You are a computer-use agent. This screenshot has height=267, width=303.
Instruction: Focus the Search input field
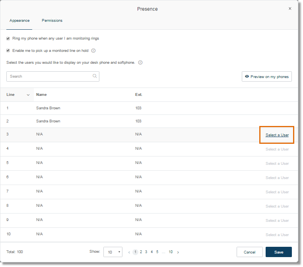pyautogui.click(x=53, y=76)
